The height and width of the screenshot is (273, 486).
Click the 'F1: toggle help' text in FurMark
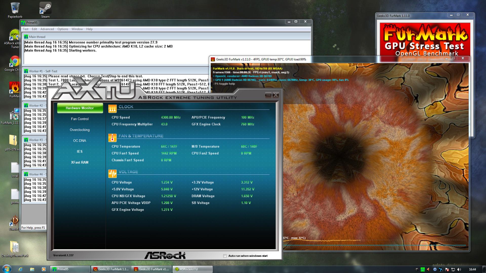[224, 84]
